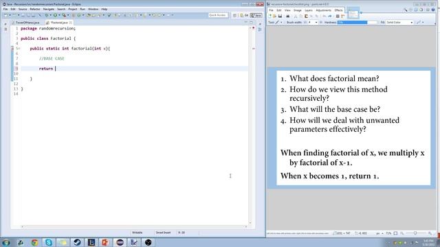This screenshot has height=247, width=440.
Task: Maximize the Eclipse editor pane
Action: click(251, 22)
